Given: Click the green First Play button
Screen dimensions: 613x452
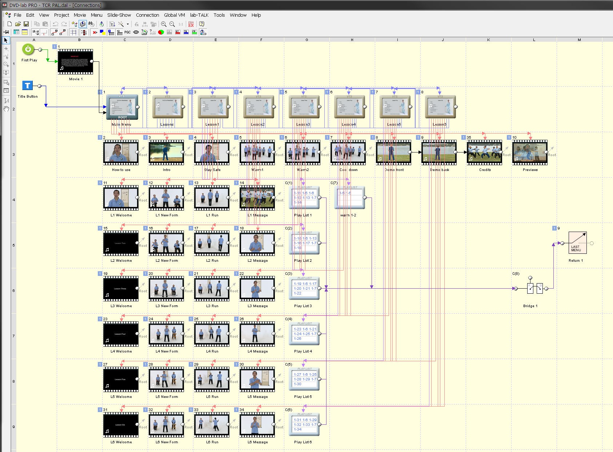Looking at the screenshot, I should (28, 49).
